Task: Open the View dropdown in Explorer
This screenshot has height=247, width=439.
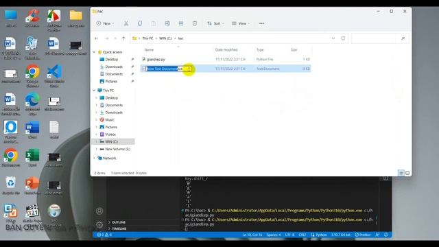Action: click(x=241, y=23)
